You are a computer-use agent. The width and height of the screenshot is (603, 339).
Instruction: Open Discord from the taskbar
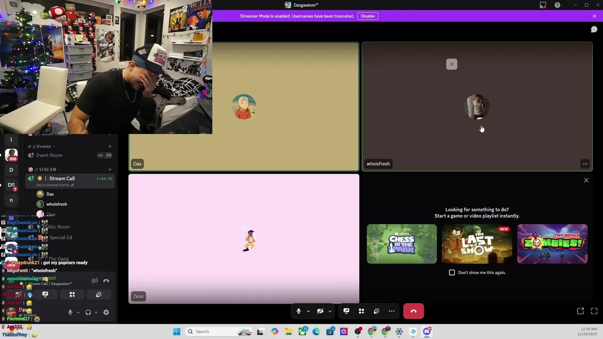[x=427, y=331]
